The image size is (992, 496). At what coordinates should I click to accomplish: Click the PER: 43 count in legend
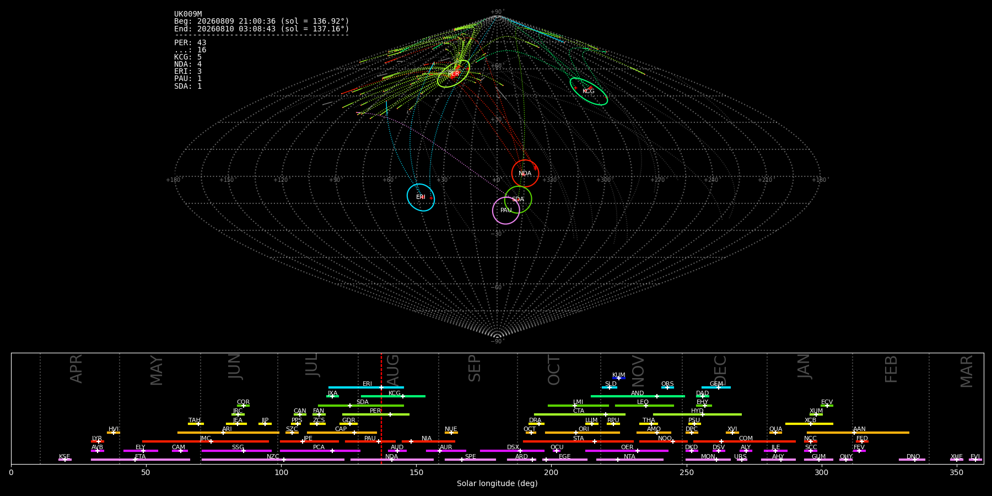pyautogui.click(x=190, y=42)
